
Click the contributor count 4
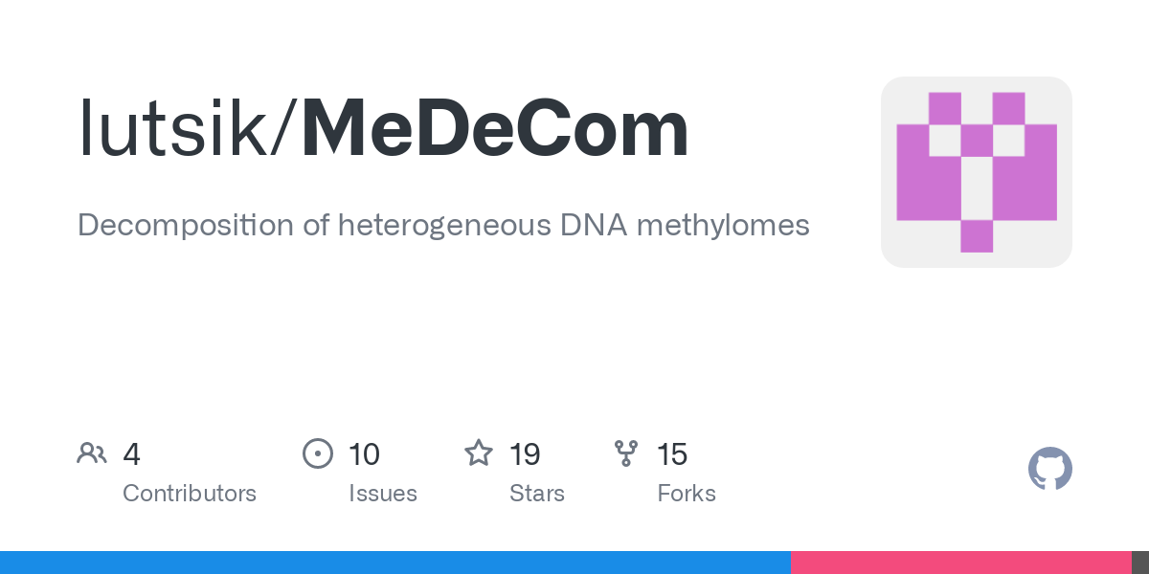132,454
